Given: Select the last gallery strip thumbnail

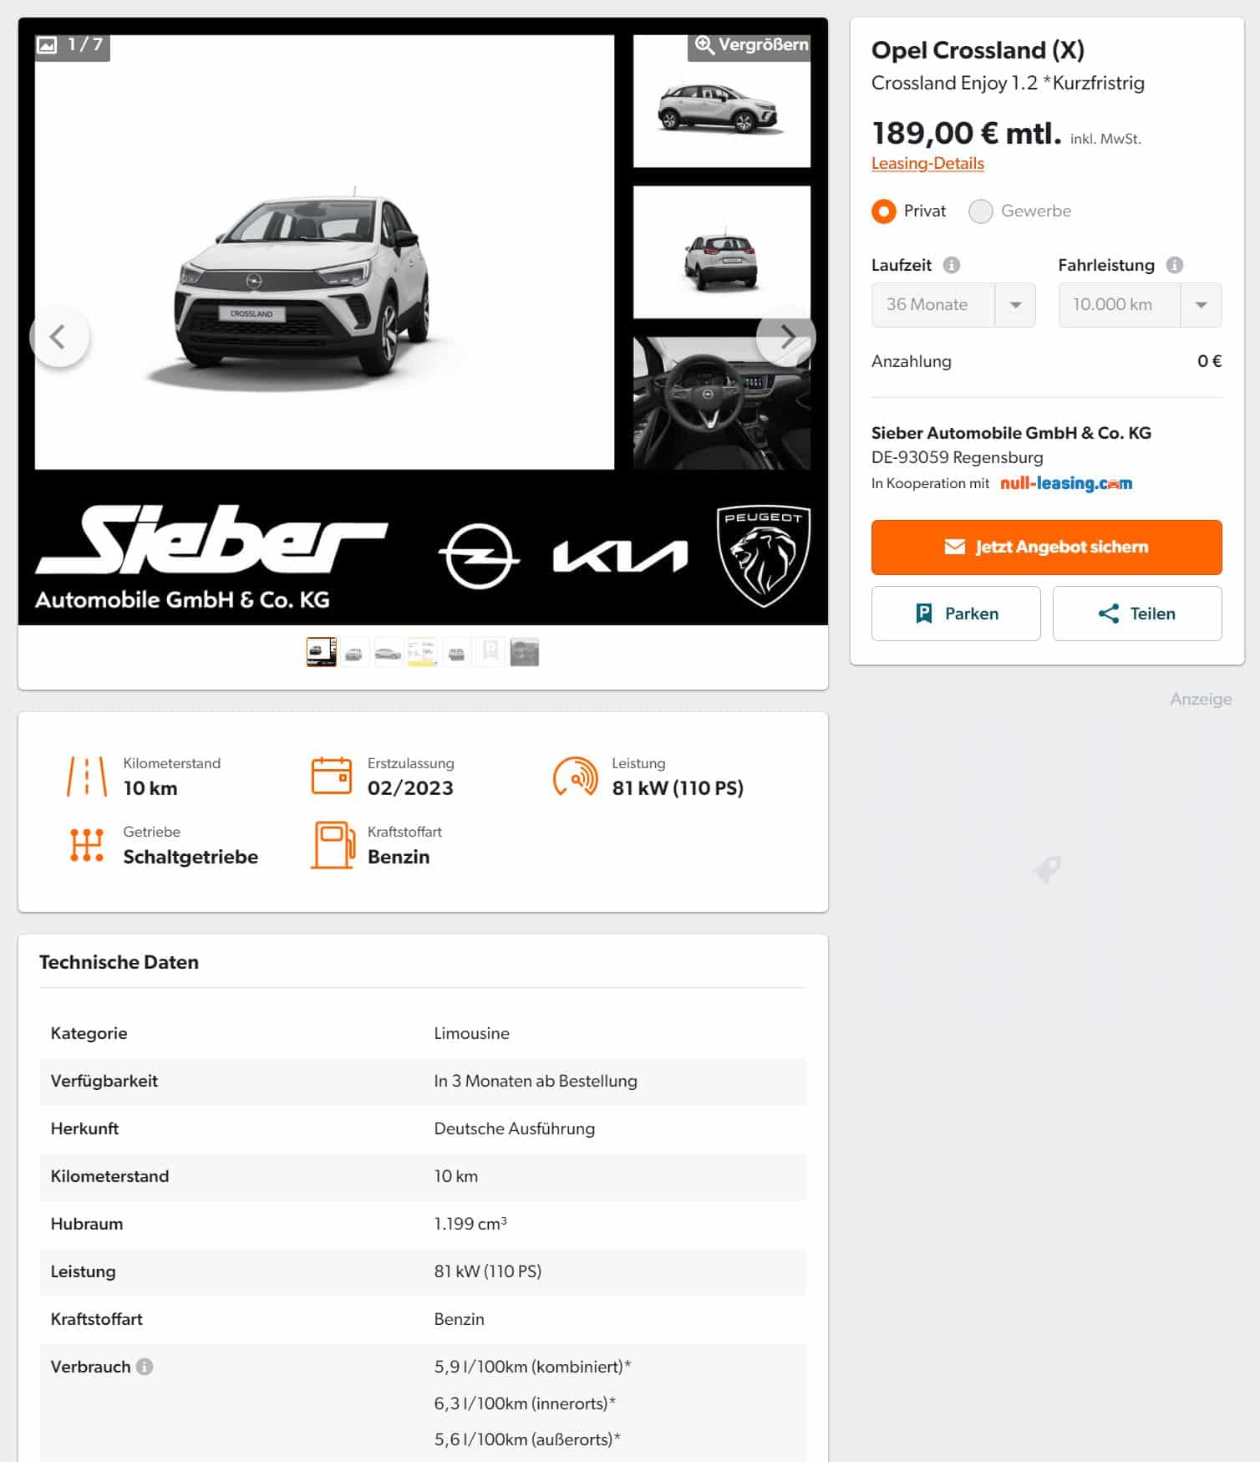Looking at the screenshot, I should (x=525, y=652).
